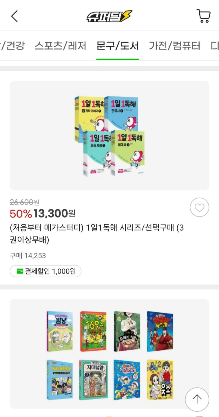219x417 pixels.
Task: Tap the 결제할인 1,000원 badge
Action: pyautogui.click(x=46, y=271)
